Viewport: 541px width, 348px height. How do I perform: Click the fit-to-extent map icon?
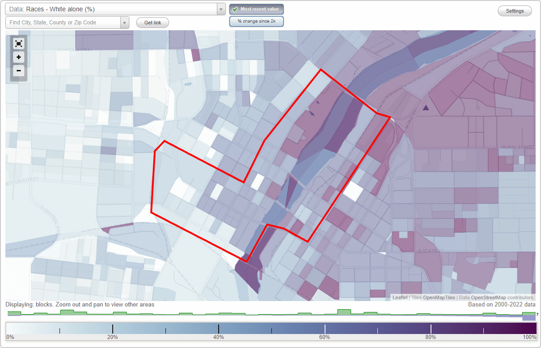(18, 44)
